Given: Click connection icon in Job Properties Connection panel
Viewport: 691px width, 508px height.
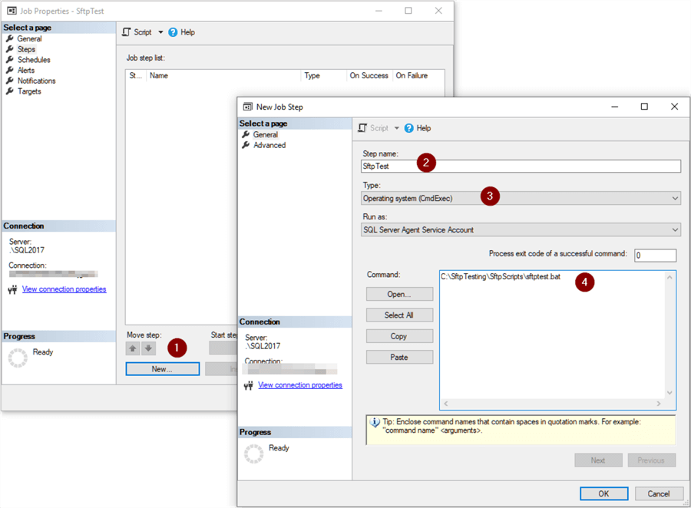Looking at the screenshot, I should (12, 289).
